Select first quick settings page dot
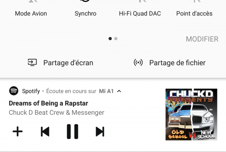Image resolution: width=226 pixels, height=152 pixels. 110,38
